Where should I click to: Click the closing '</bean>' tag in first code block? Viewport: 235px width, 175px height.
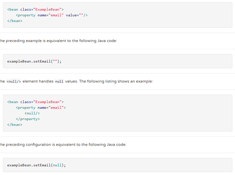click(x=15, y=21)
